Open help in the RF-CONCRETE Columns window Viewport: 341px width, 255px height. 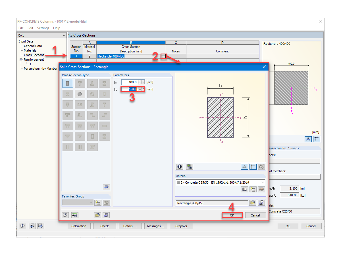point(23,226)
